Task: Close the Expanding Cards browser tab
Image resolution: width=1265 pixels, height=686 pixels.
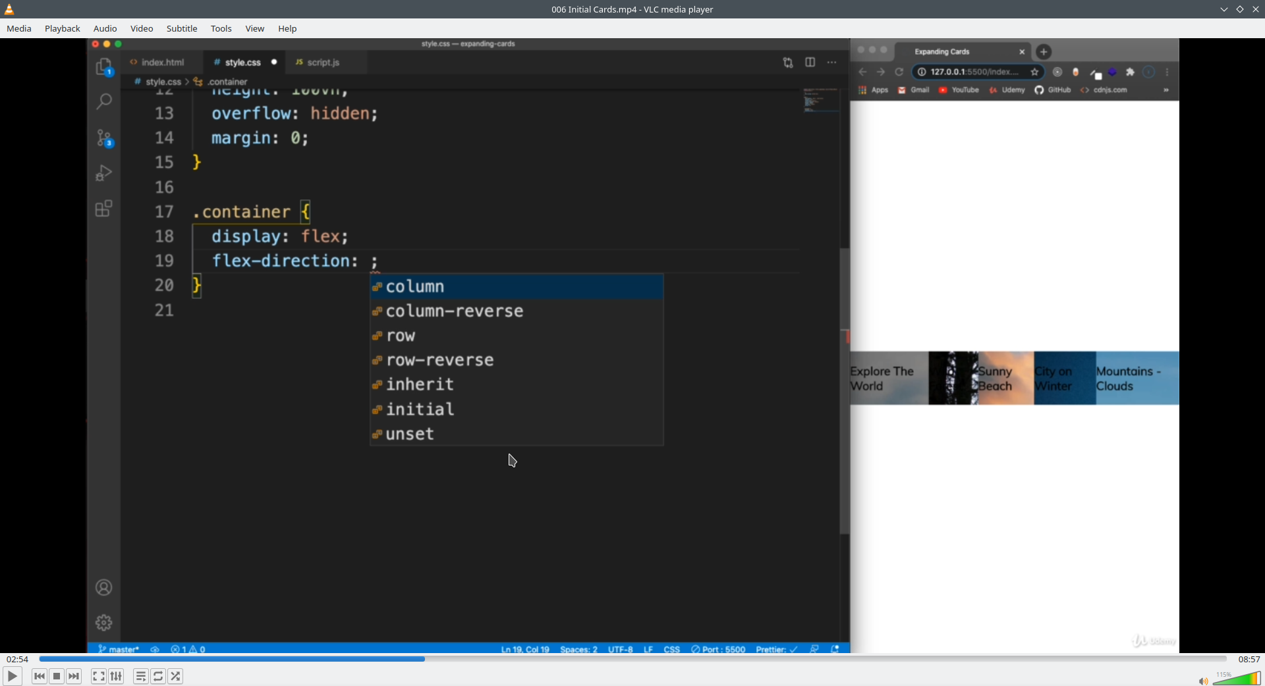Action: tap(1022, 51)
